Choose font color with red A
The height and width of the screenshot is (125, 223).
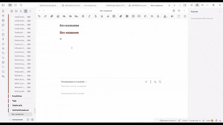coord(165,16)
